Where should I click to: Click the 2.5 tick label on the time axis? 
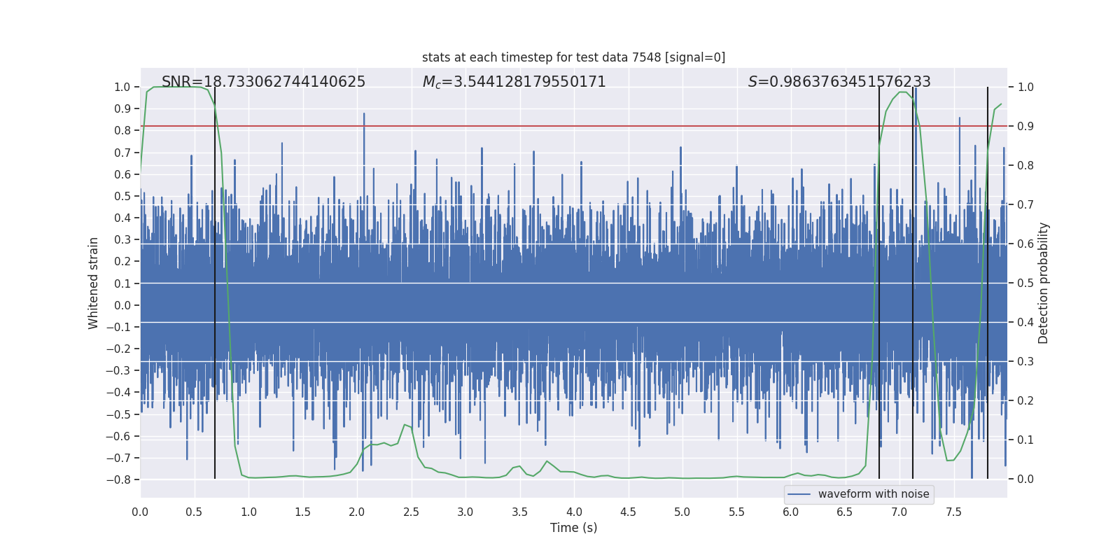[411, 512]
